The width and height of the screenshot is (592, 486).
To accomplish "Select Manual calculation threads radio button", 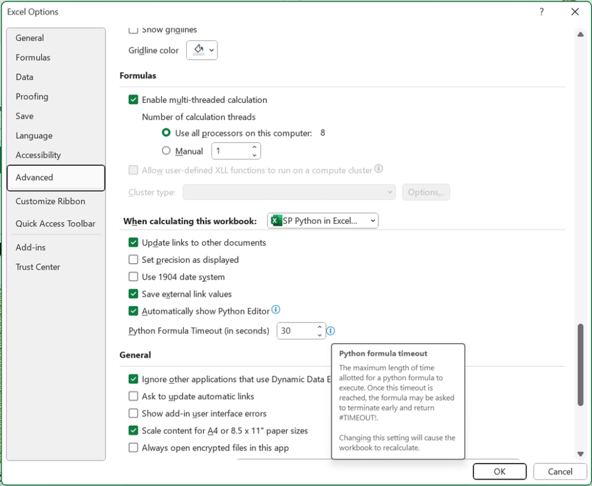I will [x=166, y=151].
